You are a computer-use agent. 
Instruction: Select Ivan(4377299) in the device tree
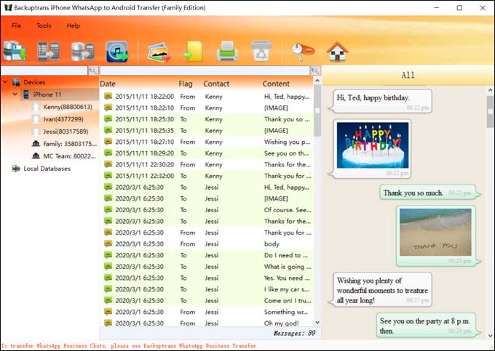tap(63, 119)
